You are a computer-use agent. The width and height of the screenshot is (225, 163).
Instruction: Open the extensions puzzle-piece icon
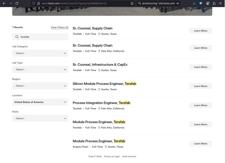pos(214,3)
